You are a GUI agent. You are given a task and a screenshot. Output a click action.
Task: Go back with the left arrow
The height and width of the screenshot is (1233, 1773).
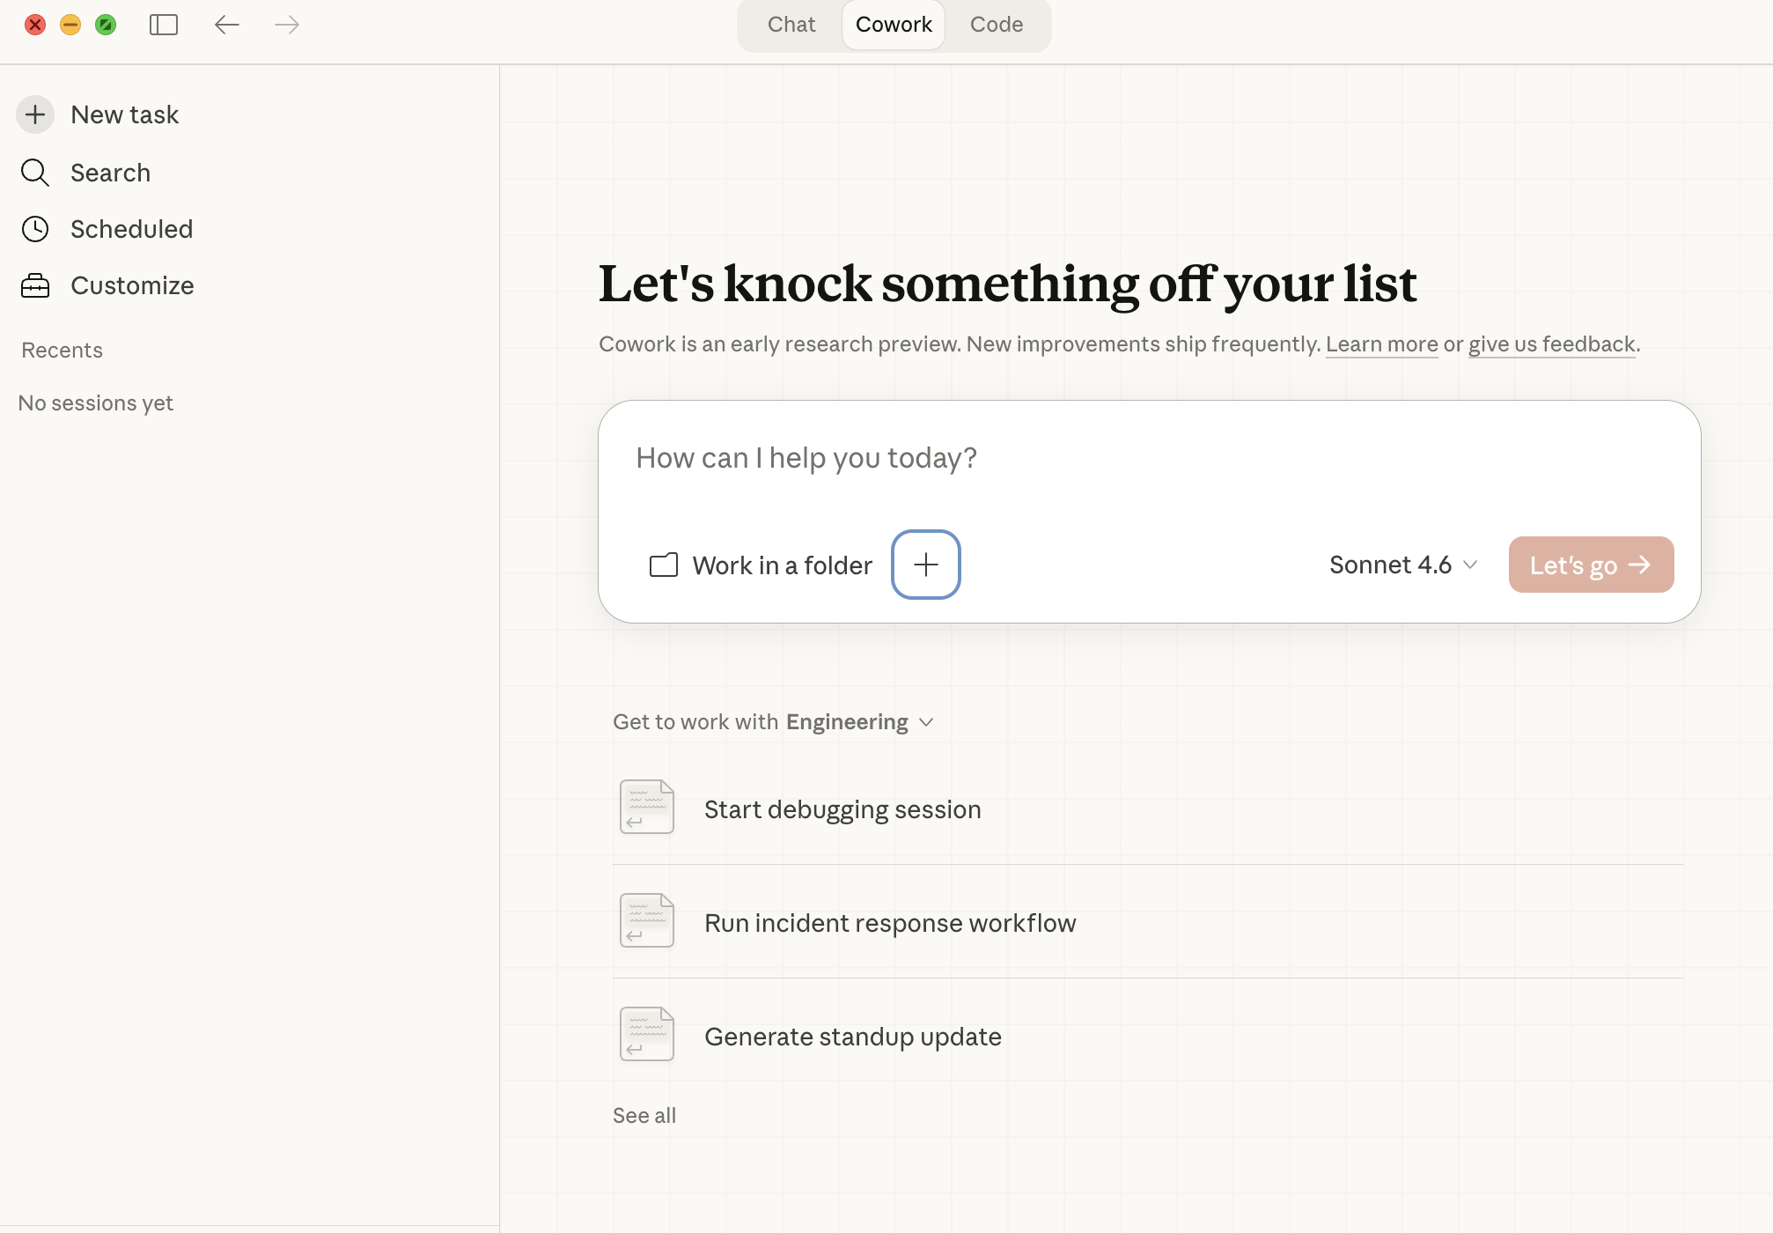(x=227, y=25)
